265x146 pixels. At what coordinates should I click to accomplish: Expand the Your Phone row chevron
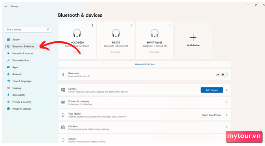(x=227, y=115)
